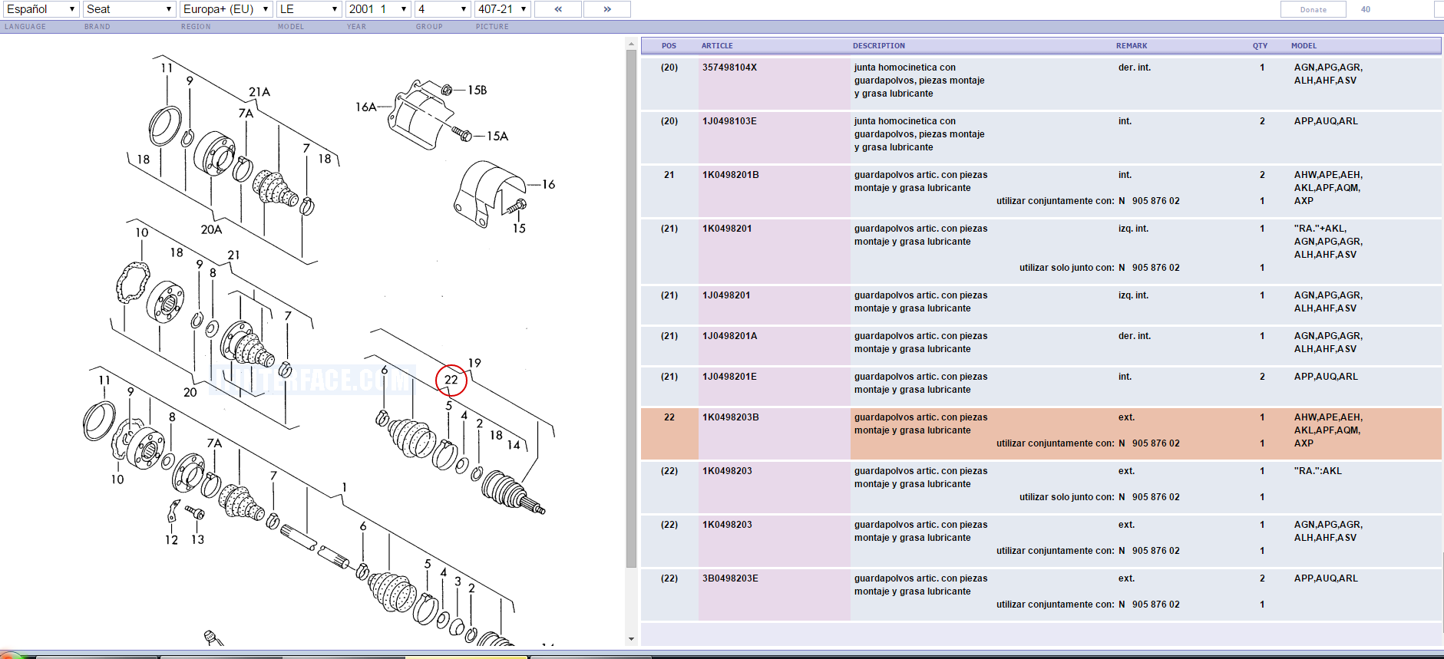Sort by the ARTICLE column header
This screenshot has width=1444, height=659.
717,46
